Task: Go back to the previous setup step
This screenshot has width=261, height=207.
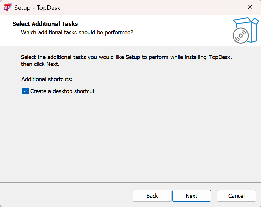Action: click(152, 196)
